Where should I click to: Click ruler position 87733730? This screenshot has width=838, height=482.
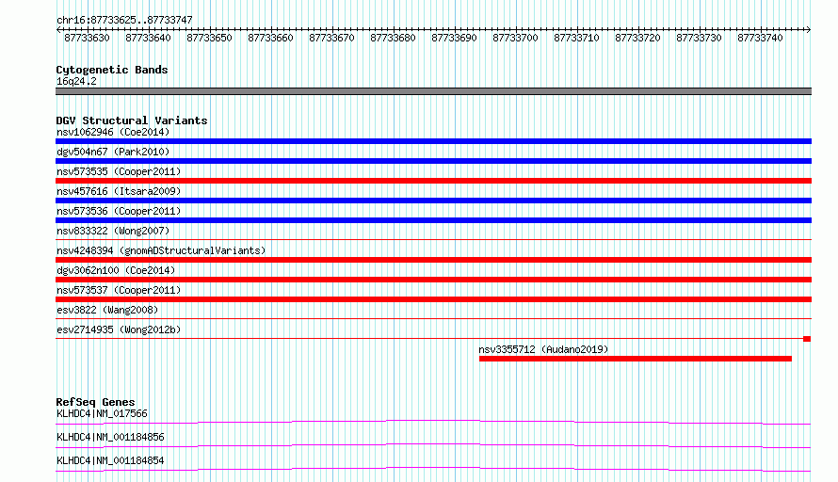tap(699, 38)
